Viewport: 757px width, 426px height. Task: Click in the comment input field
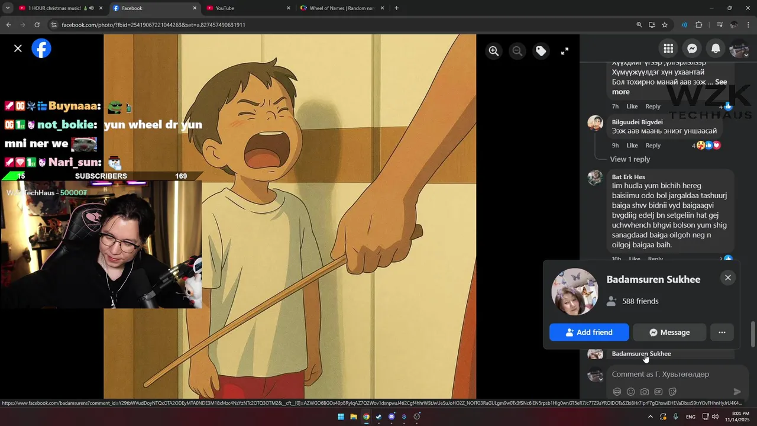pyautogui.click(x=677, y=375)
